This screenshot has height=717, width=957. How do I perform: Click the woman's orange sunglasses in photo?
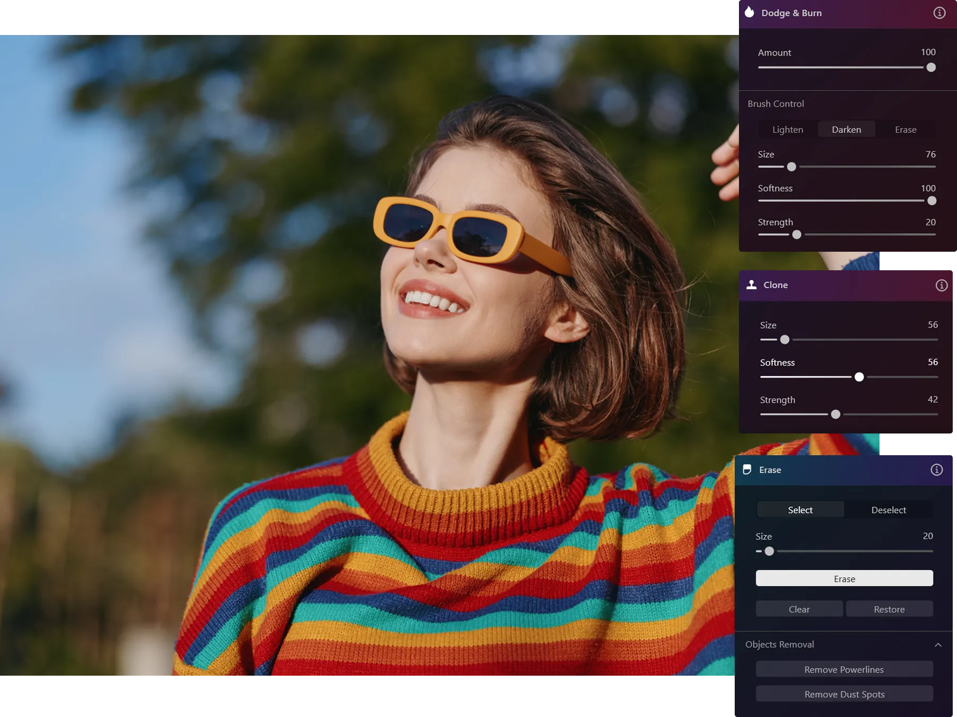point(472,235)
